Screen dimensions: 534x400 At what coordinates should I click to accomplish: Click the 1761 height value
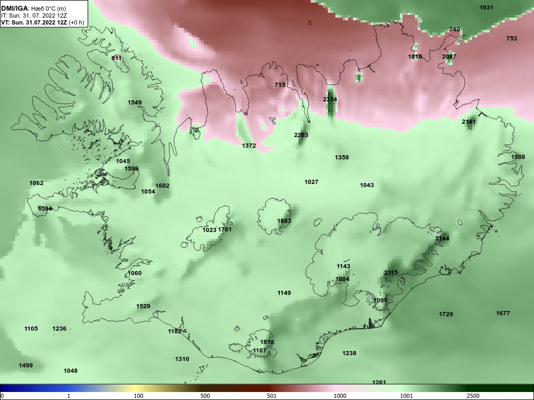(225, 229)
